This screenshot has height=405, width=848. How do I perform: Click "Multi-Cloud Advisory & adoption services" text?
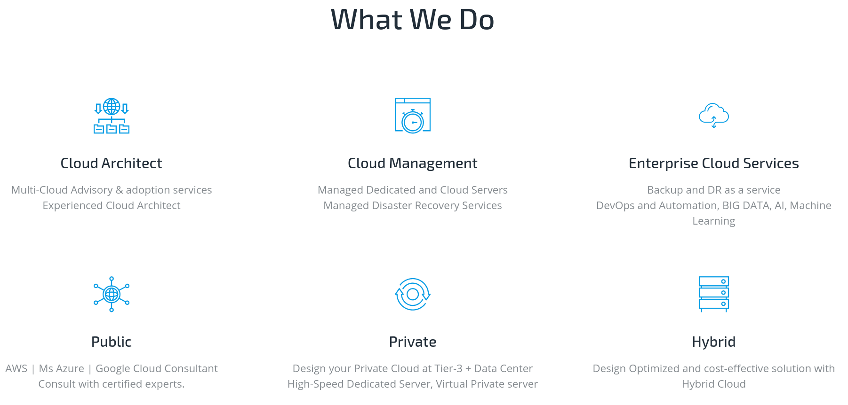pyautogui.click(x=112, y=190)
